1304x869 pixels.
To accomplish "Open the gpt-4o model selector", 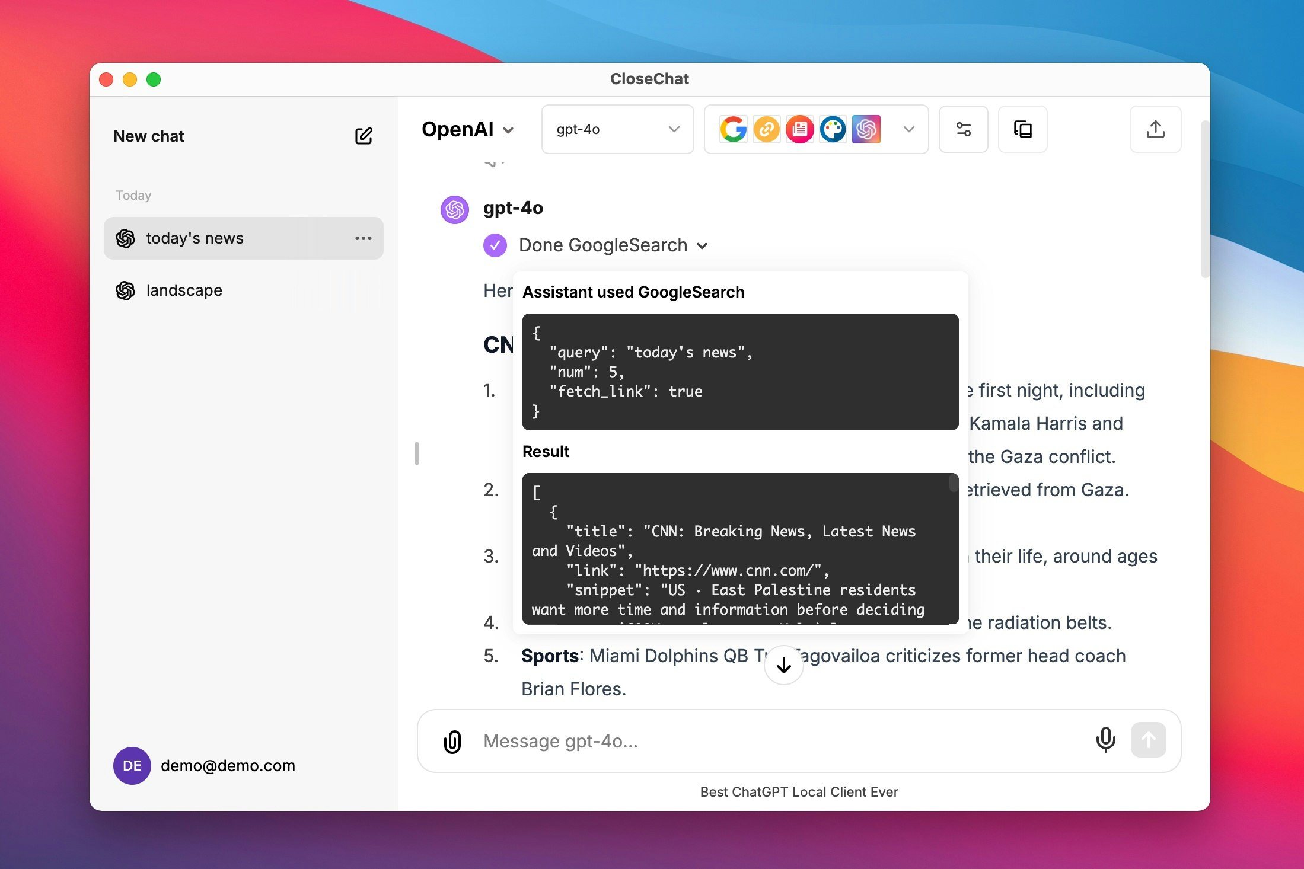I will (x=617, y=129).
